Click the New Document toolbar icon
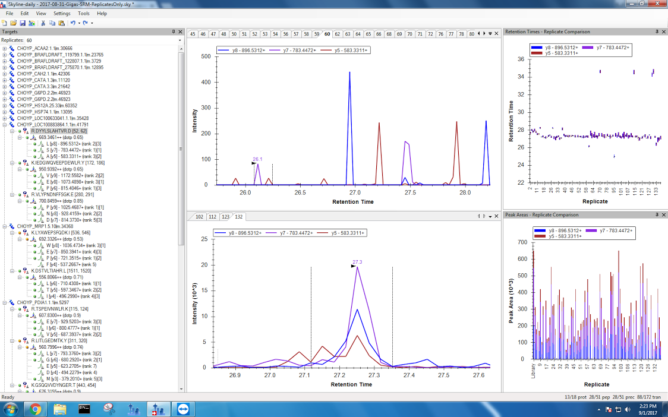The height and width of the screenshot is (417, 668). [5, 23]
